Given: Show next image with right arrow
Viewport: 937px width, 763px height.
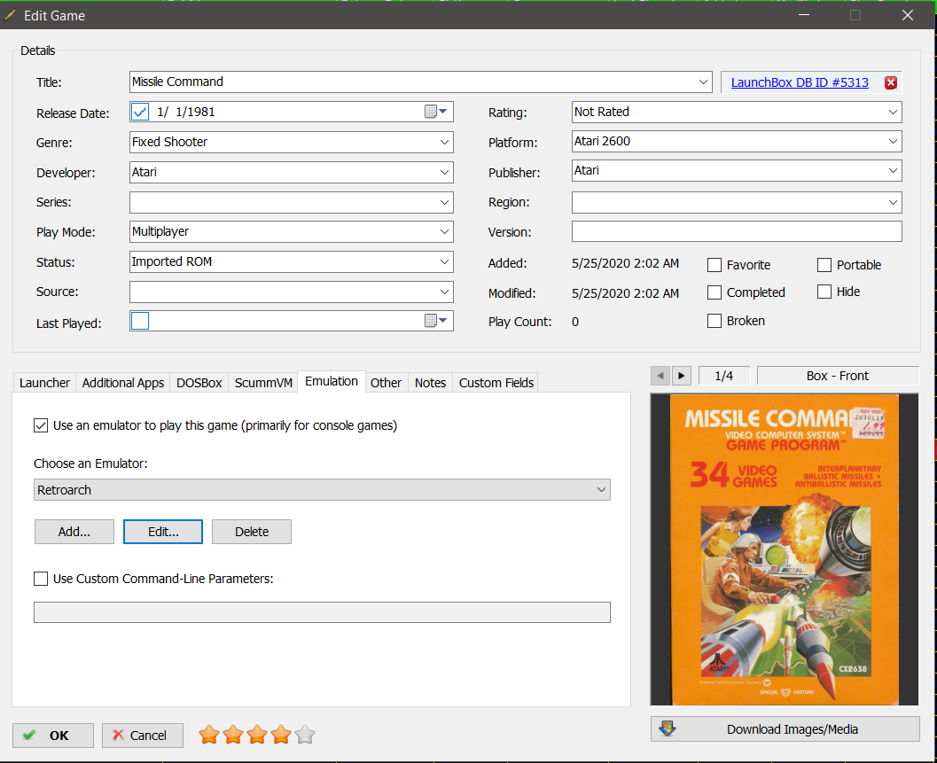Looking at the screenshot, I should coord(681,376).
